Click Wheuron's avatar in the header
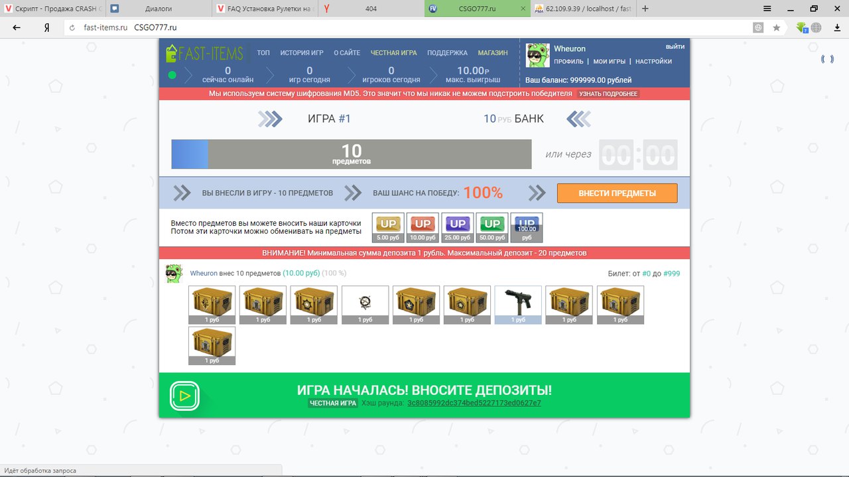Viewport: 849px width, 477px height. click(x=537, y=56)
